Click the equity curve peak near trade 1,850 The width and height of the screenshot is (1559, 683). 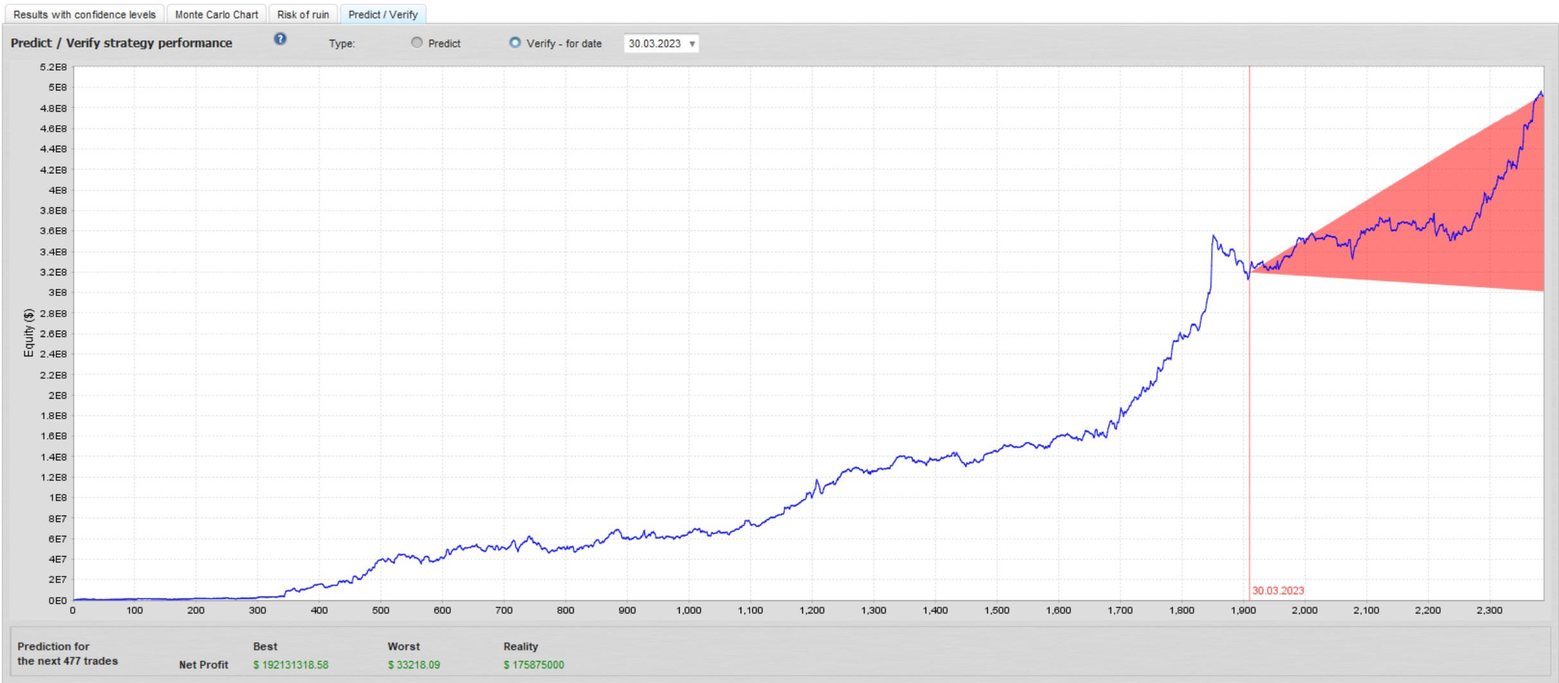pos(1213,237)
